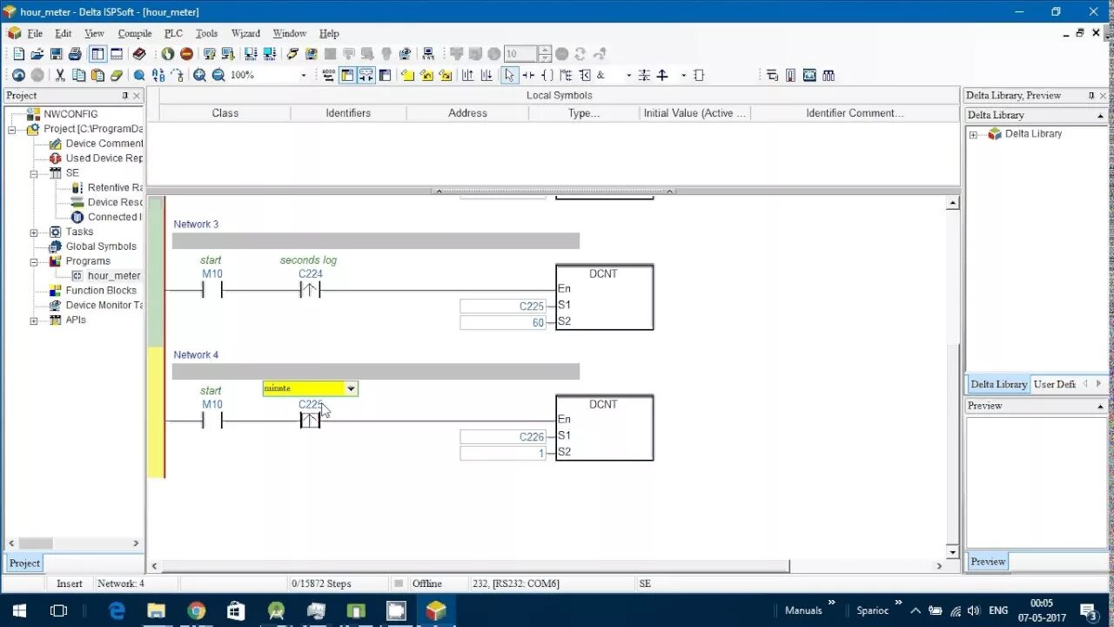Open a project with the folder icon
Image resolution: width=1114 pixels, height=627 pixels.
37,54
